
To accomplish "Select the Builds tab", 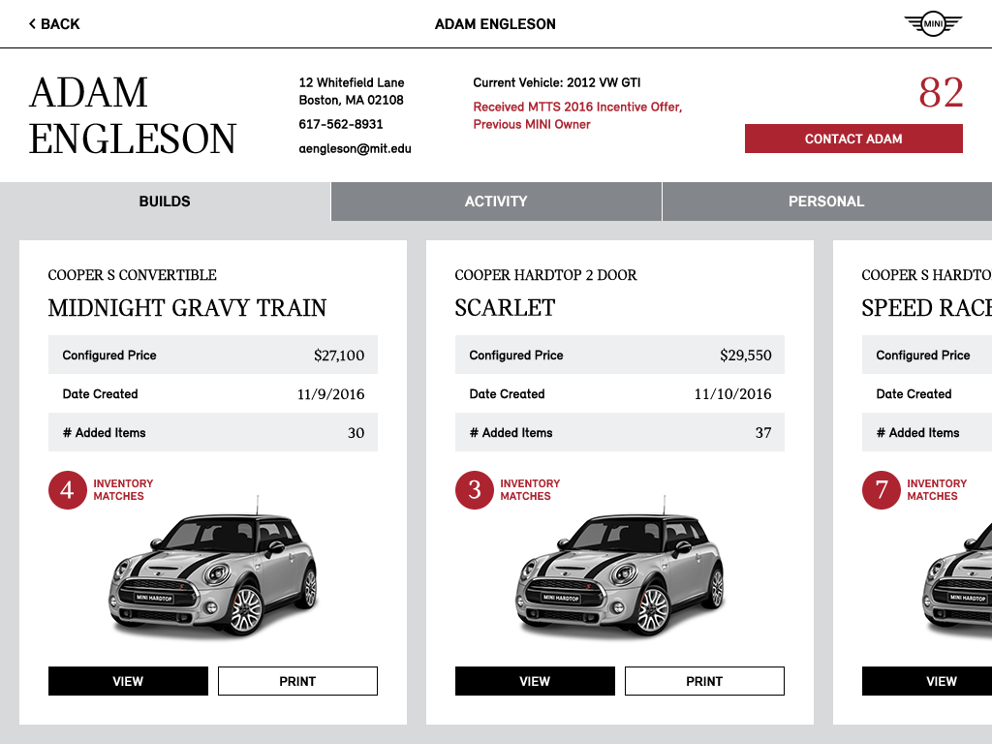I will click(165, 201).
